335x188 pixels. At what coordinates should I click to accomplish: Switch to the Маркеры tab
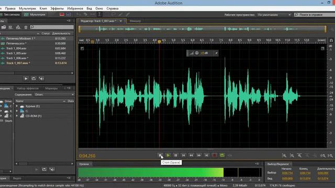pyautogui.click(x=51, y=88)
